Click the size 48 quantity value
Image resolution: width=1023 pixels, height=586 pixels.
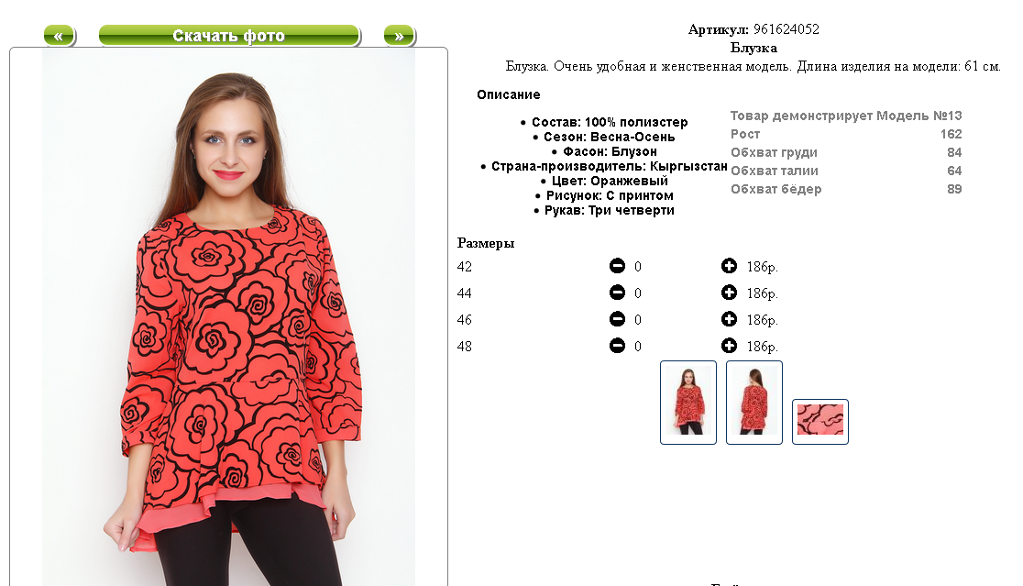click(638, 347)
